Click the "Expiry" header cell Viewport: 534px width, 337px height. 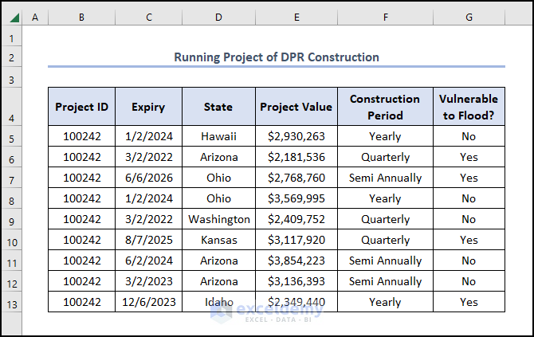click(x=148, y=108)
